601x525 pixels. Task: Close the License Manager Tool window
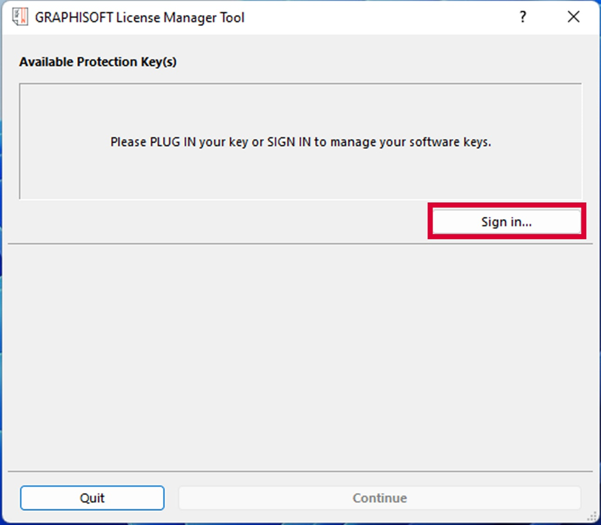click(x=574, y=17)
